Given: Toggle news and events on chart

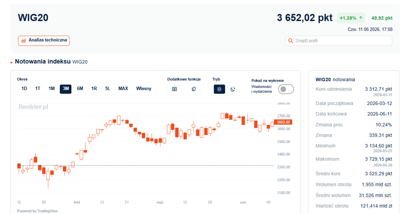Looking at the screenshot, I should [x=286, y=89].
